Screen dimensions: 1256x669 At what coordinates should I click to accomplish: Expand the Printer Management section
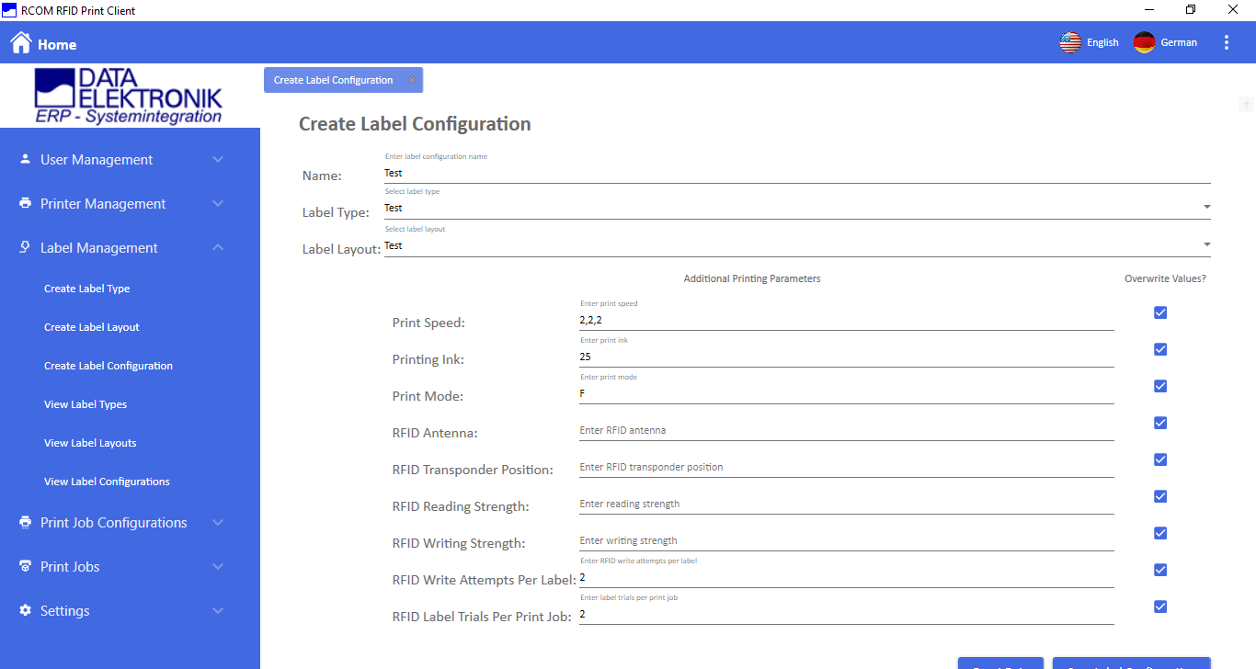pyautogui.click(x=218, y=203)
